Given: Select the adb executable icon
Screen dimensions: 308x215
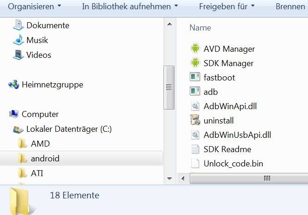Looking at the screenshot, I should pos(195,92).
